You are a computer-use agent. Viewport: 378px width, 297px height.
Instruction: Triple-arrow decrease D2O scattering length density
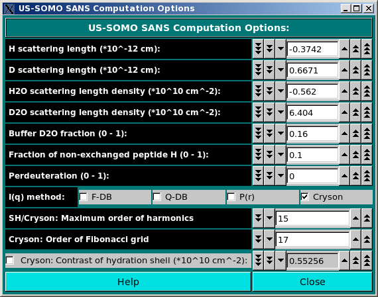[258, 112]
